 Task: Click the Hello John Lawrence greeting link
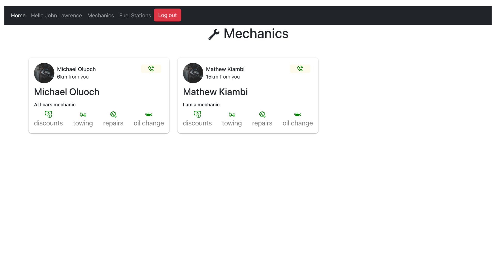pyautogui.click(x=56, y=15)
